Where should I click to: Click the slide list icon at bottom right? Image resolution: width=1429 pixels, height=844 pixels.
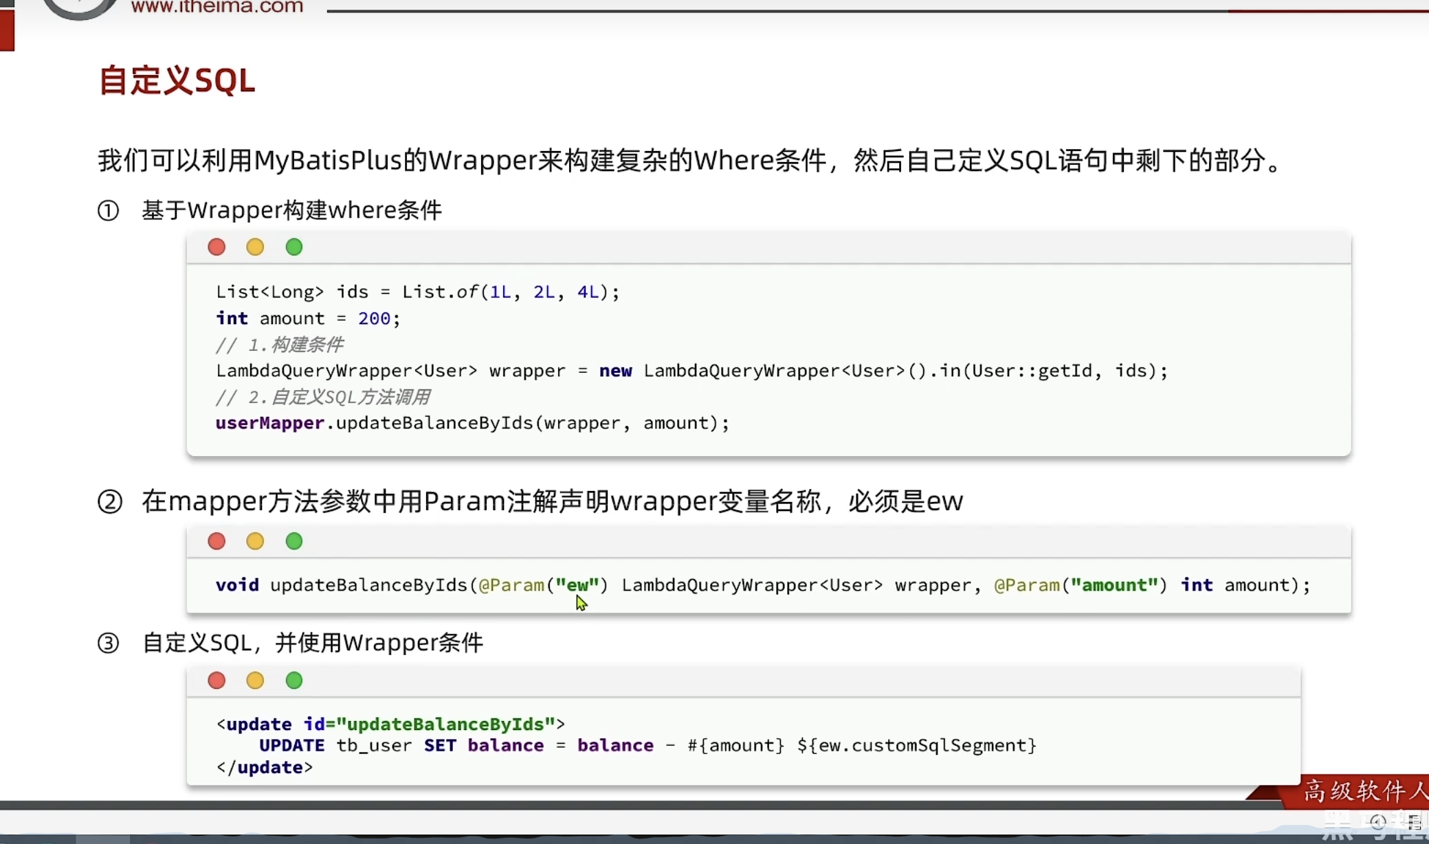pos(1414,822)
